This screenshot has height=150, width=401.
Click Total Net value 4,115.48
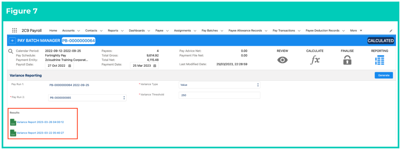tap(152, 60)
